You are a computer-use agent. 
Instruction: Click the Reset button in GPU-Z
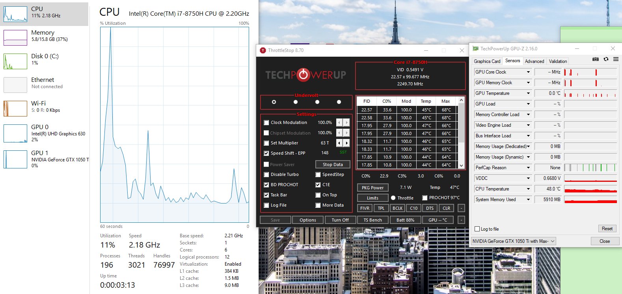click(607, 229)
